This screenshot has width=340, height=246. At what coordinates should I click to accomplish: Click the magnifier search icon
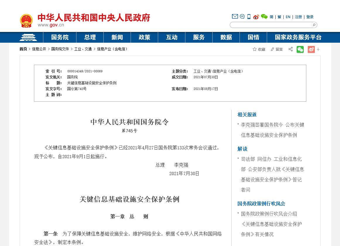click(x=314, y=25)
